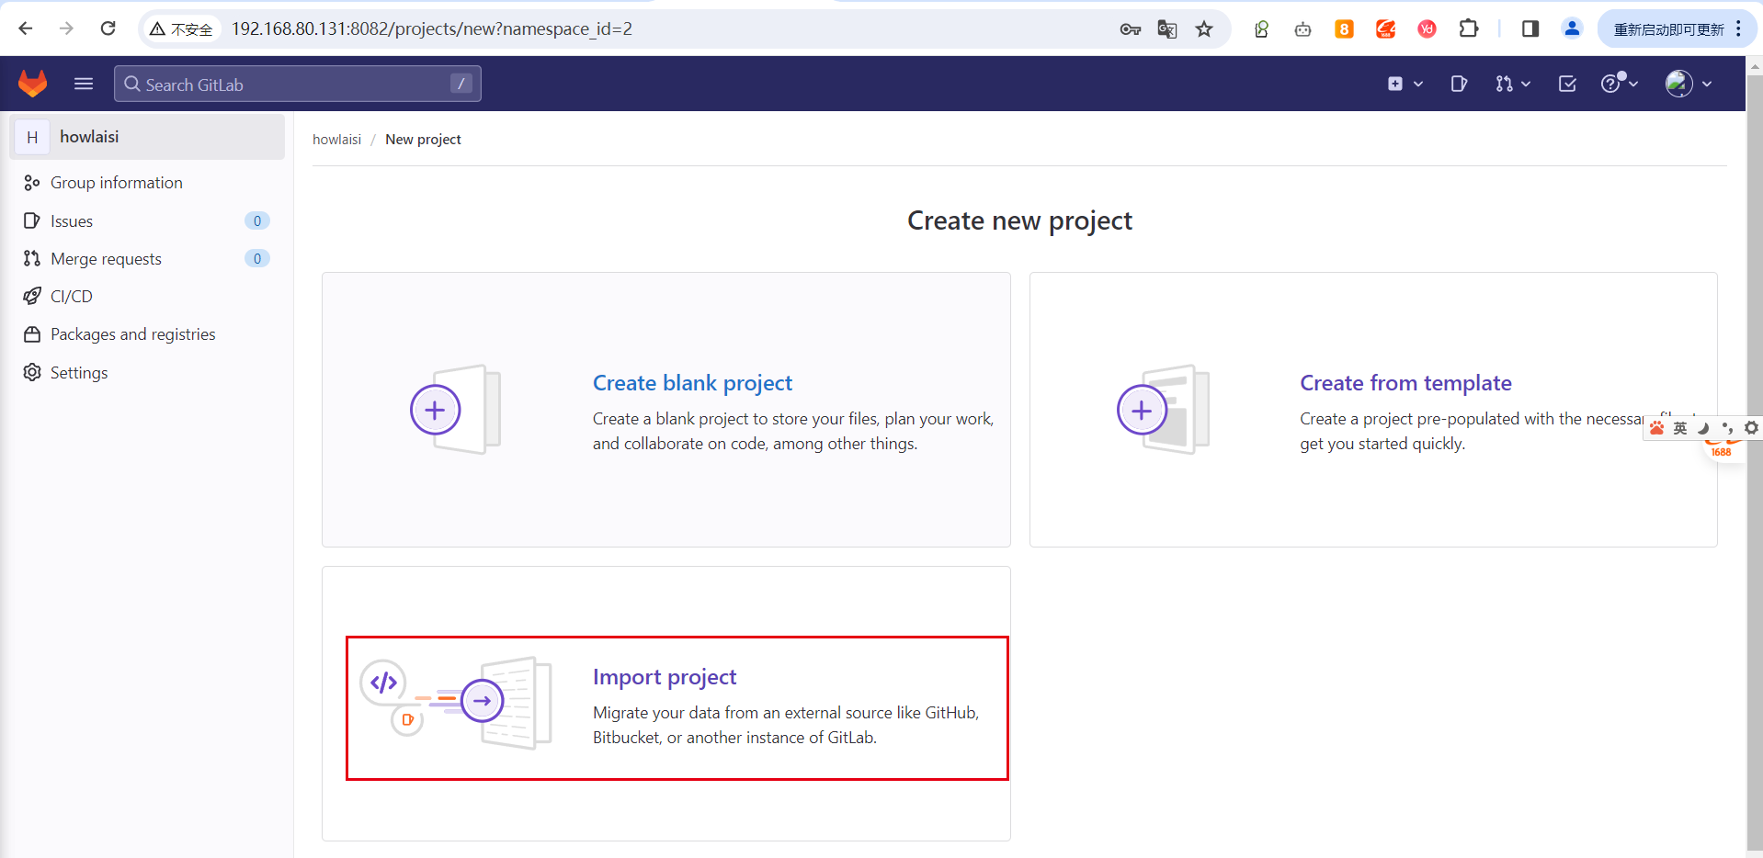
Task: Choose Create from template
Action: pos(1405,383)
